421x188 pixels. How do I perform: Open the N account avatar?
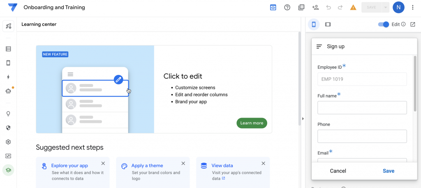tap(398, 7)
